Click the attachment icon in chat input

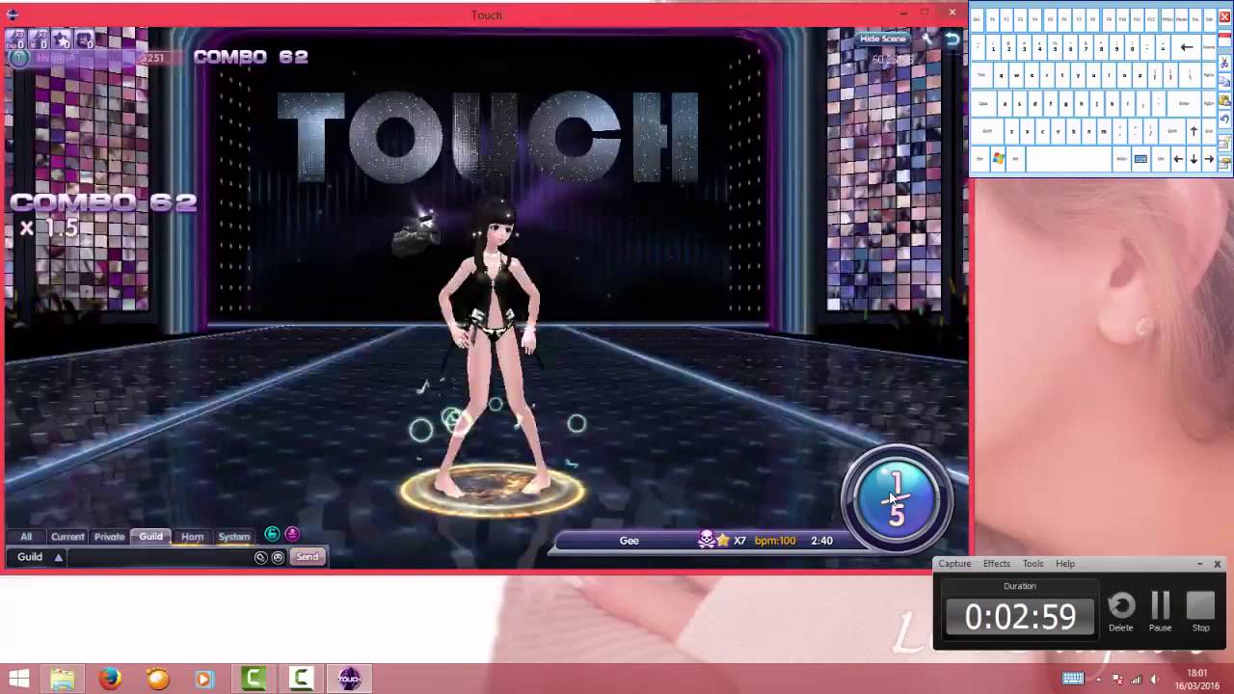[x=260, y=557]
